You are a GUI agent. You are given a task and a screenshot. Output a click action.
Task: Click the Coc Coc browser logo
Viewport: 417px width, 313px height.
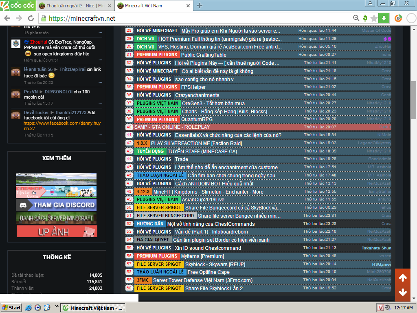click(x=18, y=5)
